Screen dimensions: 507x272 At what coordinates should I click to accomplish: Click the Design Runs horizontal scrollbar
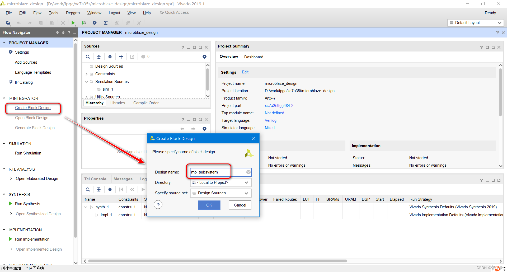[218, 261]
